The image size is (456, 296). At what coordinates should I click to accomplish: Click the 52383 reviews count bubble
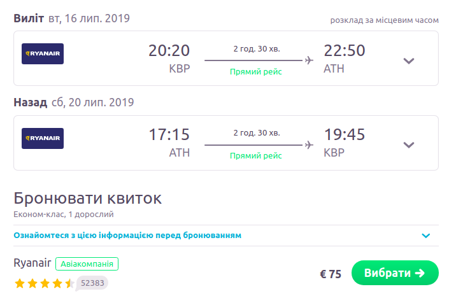coord(93,283)
